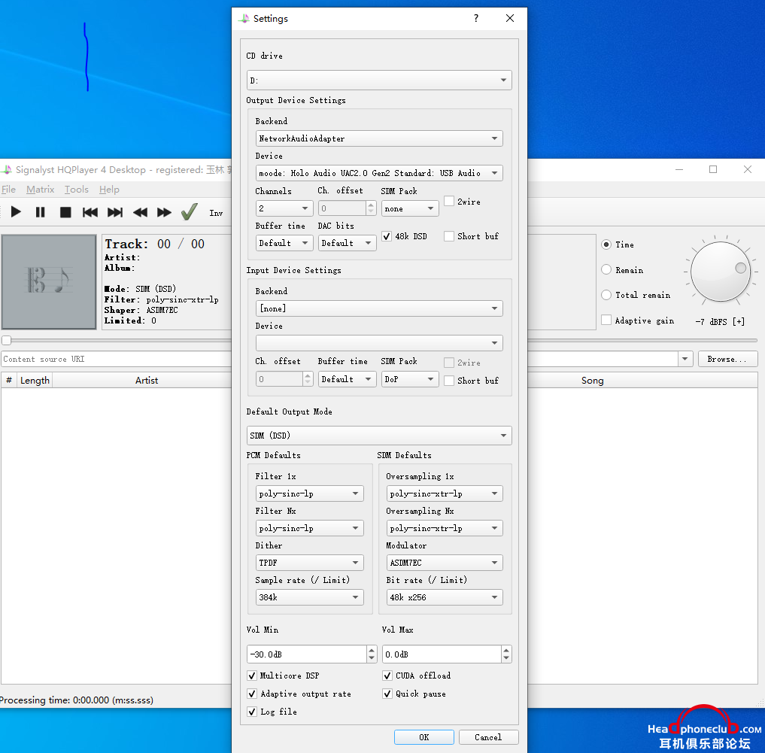Screen dimensions: 765x753
Task: Open the CD drive dropdown
Action: click(x=379, y=80)
